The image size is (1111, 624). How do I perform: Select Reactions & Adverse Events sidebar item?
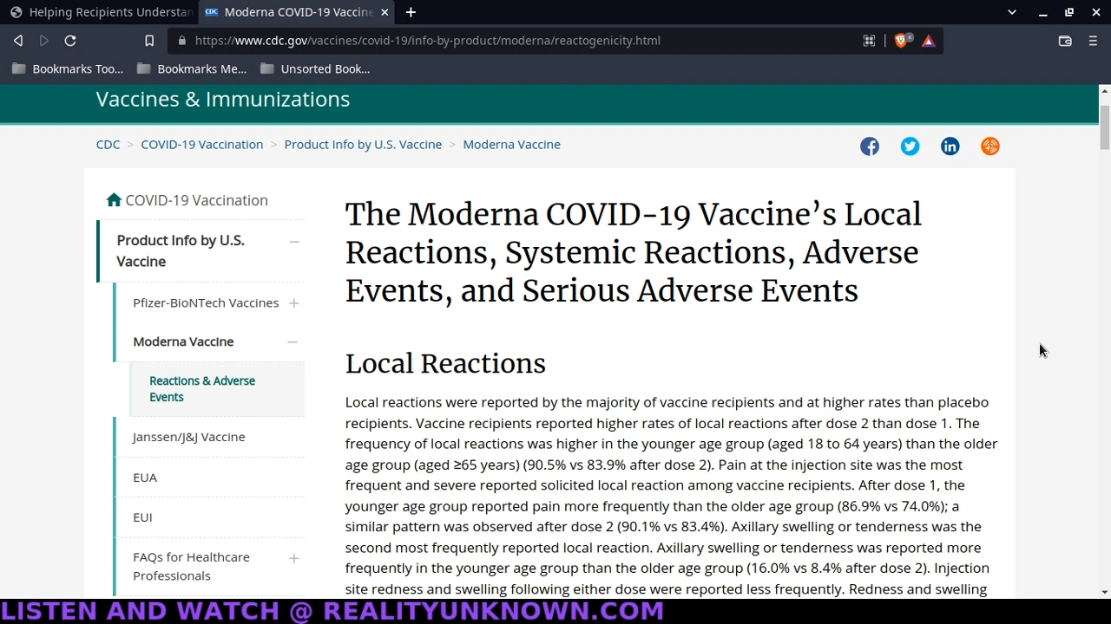point(202,389)
